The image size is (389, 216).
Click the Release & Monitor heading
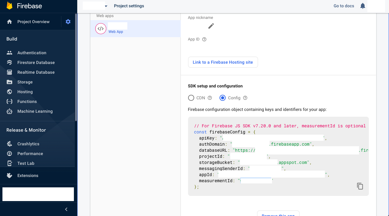tap(26, 130)
